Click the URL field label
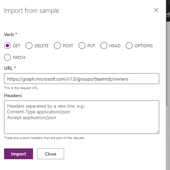This screenshot has height=170, width=170. (x=8, y=68)
